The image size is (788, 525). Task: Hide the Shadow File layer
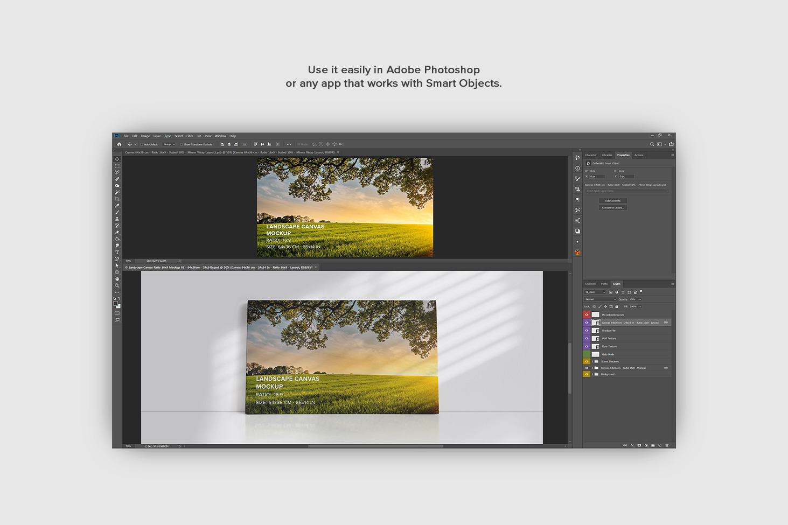(x=587, y=331)
